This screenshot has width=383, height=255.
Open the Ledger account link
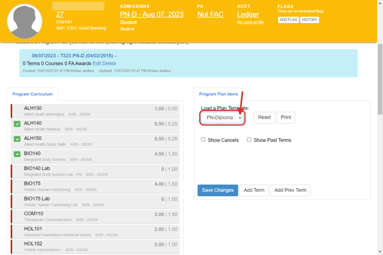coord(248,14)
